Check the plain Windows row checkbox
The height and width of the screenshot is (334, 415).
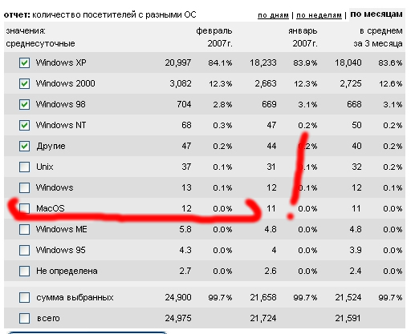point(24,187)
